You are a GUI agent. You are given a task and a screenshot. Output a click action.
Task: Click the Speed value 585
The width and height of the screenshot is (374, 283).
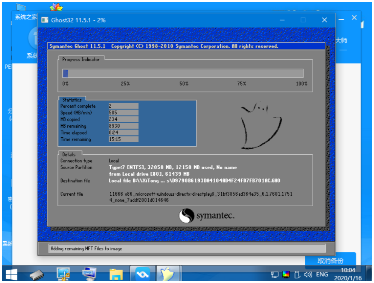(x=123, y=113)
